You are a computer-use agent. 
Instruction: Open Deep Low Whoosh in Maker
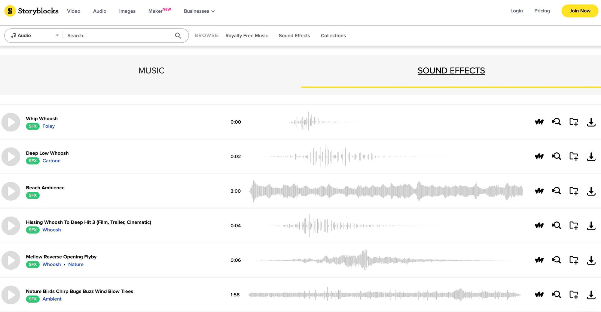point(539,156)
